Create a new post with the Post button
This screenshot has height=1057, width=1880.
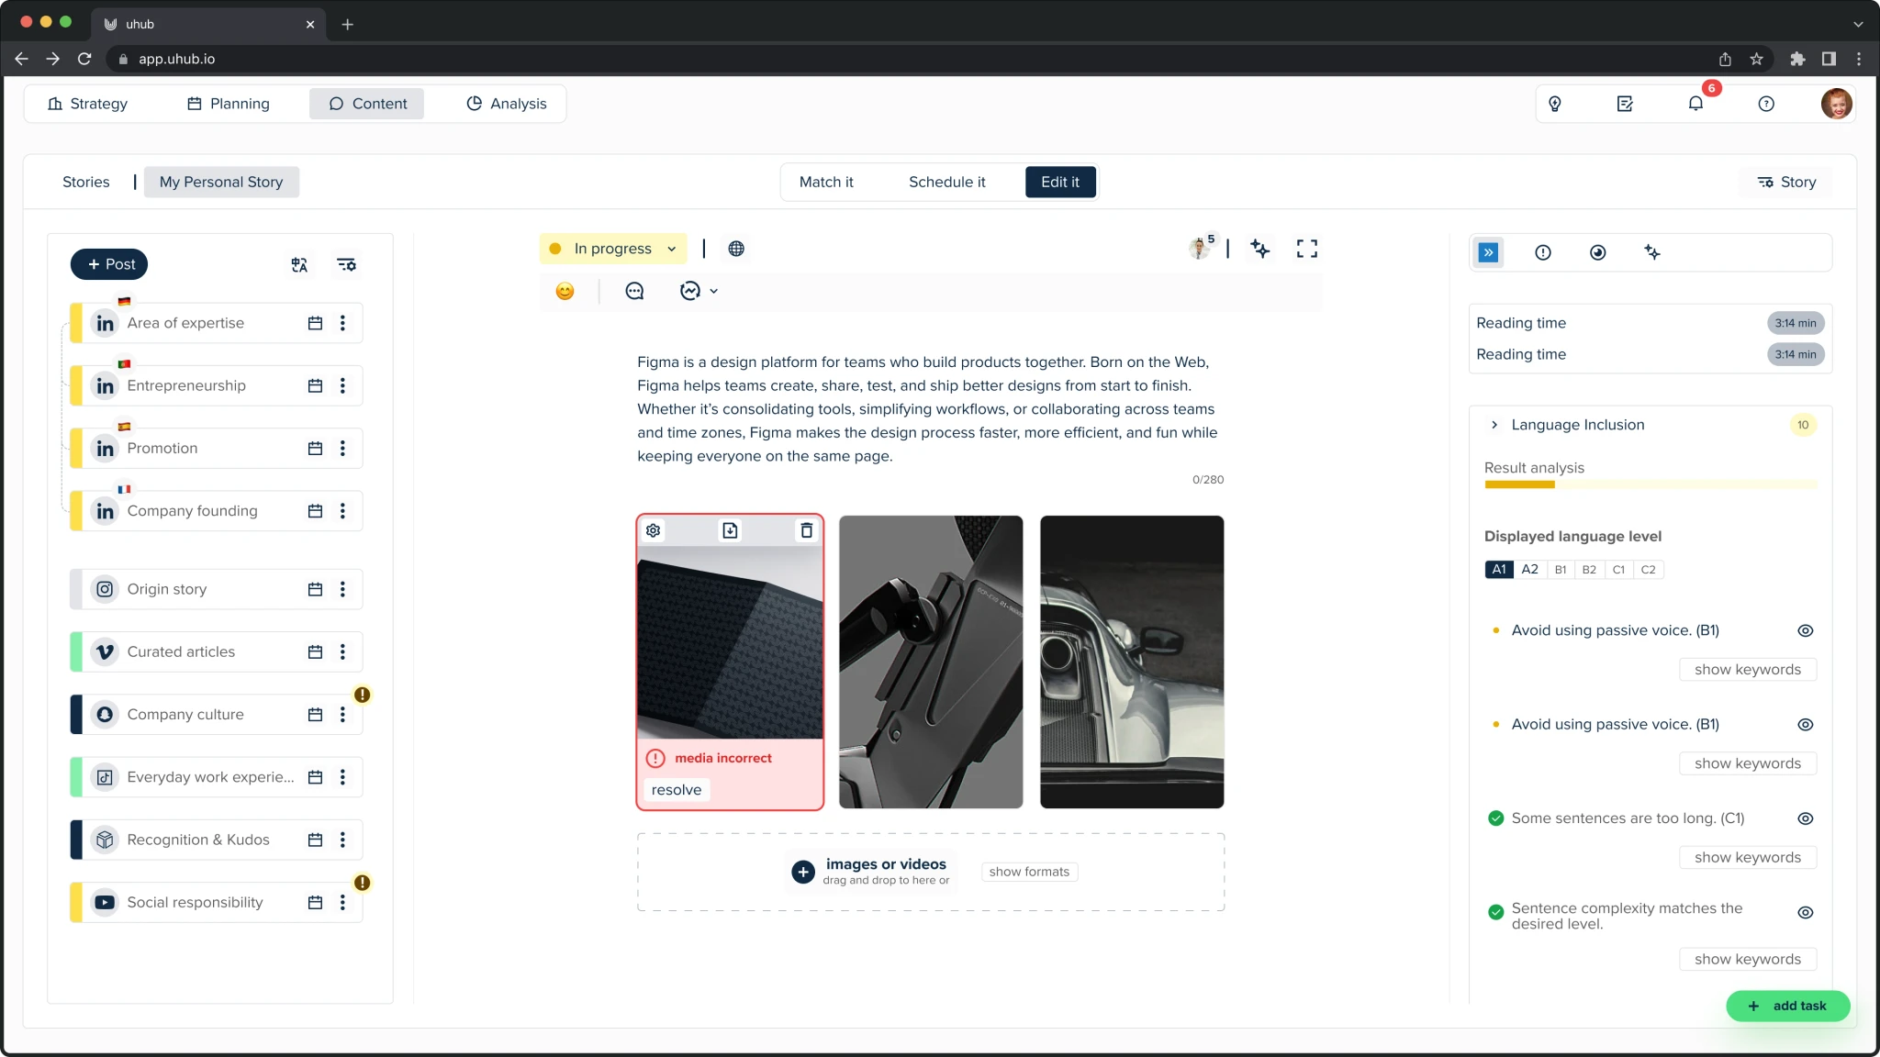[109, 264]
